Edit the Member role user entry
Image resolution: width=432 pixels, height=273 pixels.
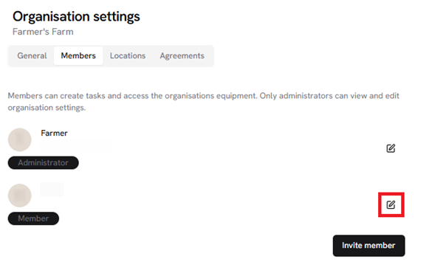point(391,205)
